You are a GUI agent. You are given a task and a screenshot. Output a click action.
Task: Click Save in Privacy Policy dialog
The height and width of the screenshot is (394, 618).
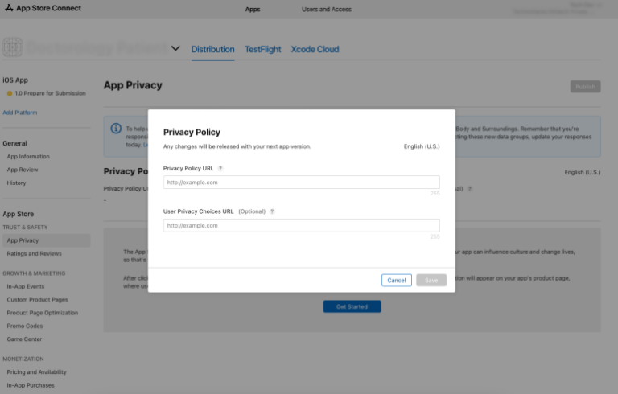point(431,280)
